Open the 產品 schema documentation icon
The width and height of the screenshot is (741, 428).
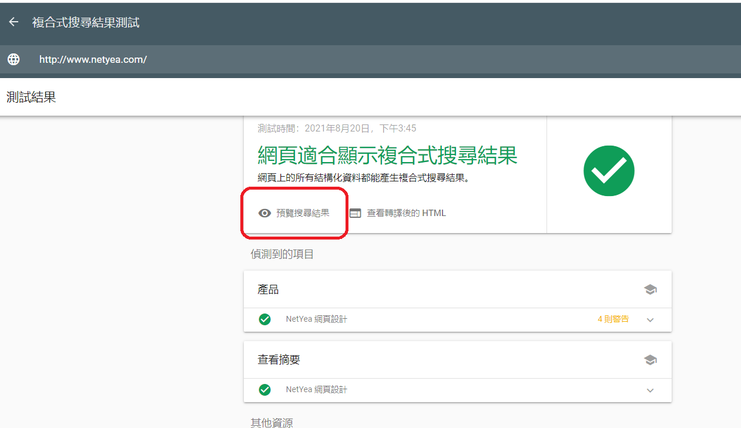point(650,289)
